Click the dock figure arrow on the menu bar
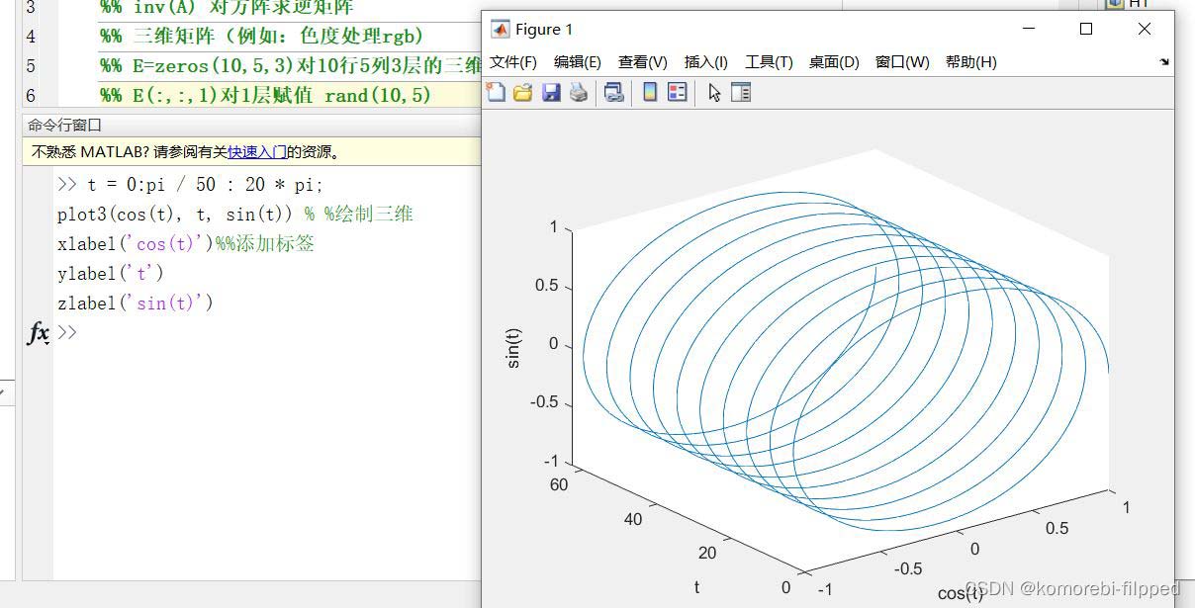The image size is (1195, 608). point(1164,62)
